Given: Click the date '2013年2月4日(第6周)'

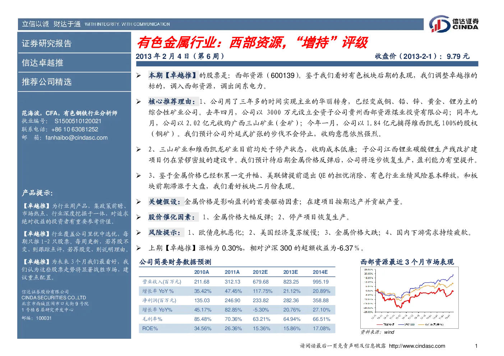Looking at the screenshot, I should (180, 56).
